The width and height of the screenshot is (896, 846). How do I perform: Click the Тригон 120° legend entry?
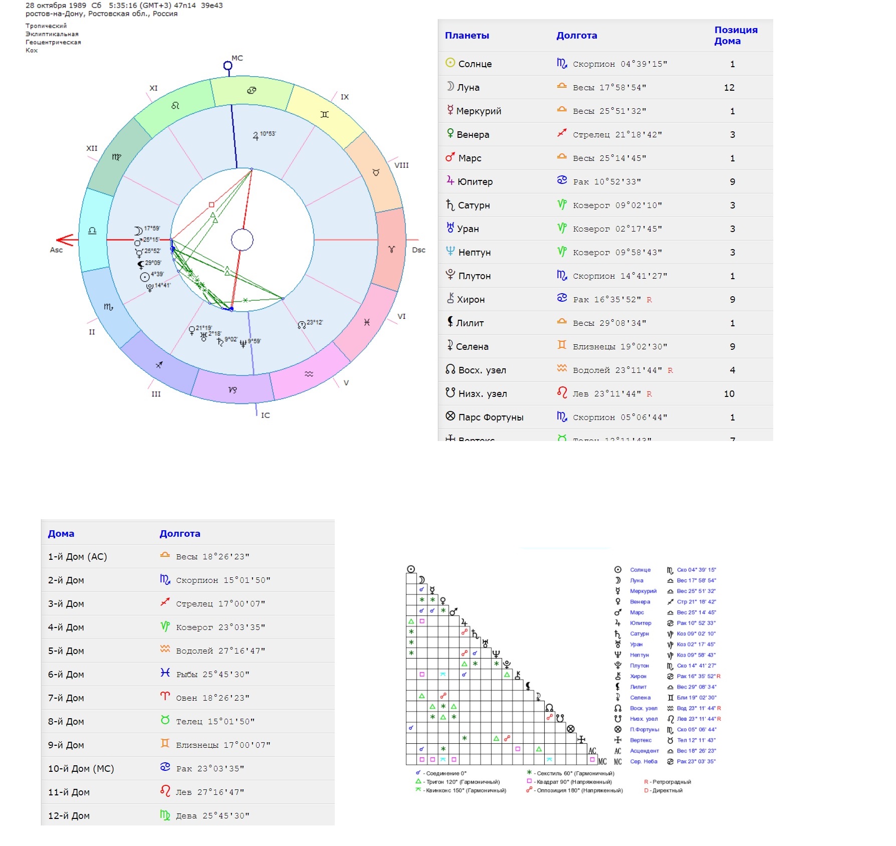[458, 782]
